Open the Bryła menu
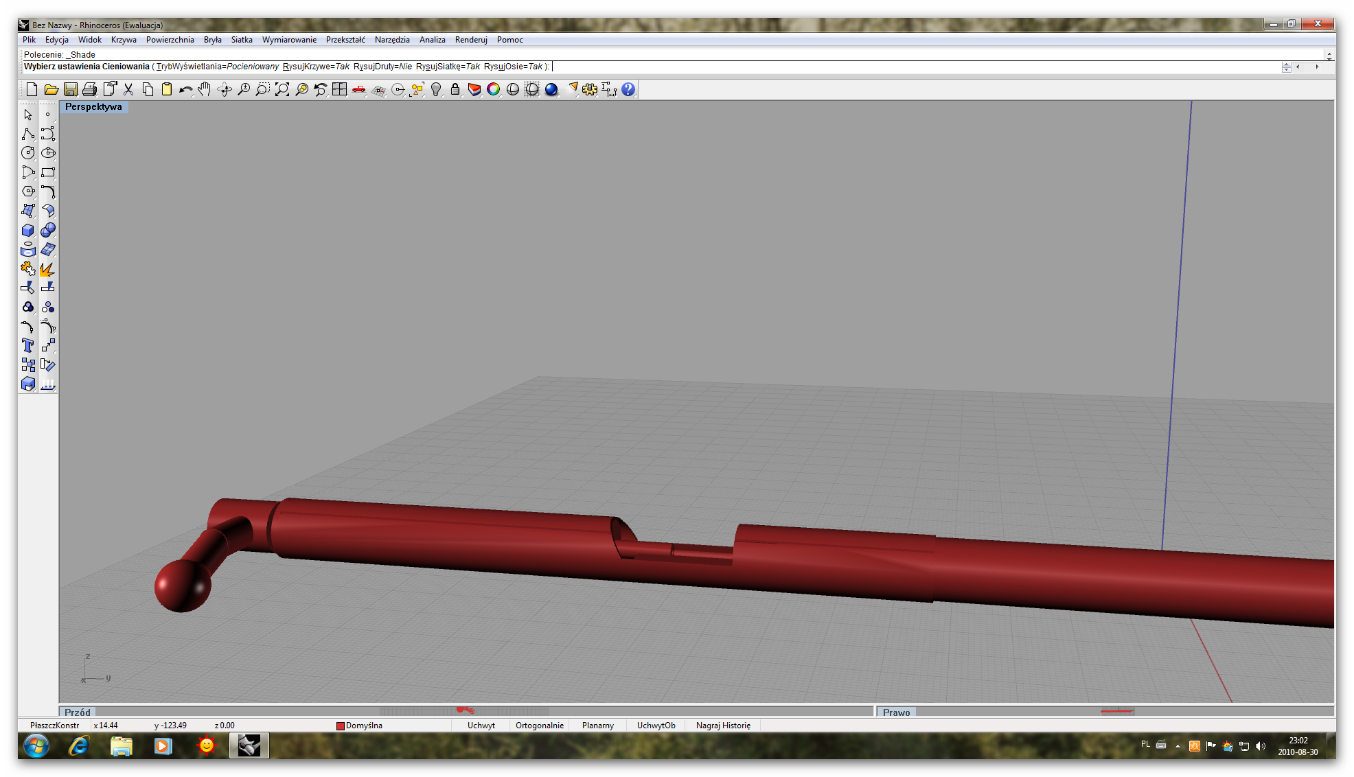The height and width of the screenshot is (777, 1354). [x=212, y=40]
